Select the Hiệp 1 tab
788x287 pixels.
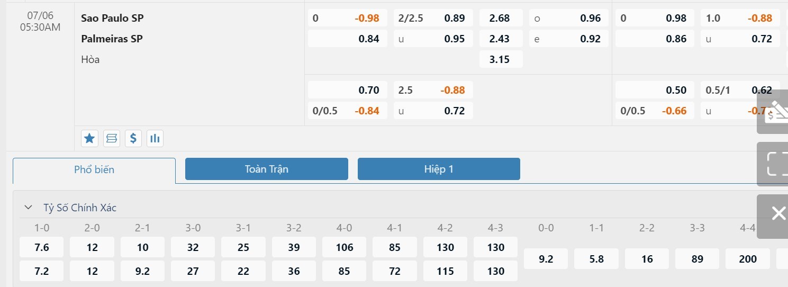tap(439, 169)
